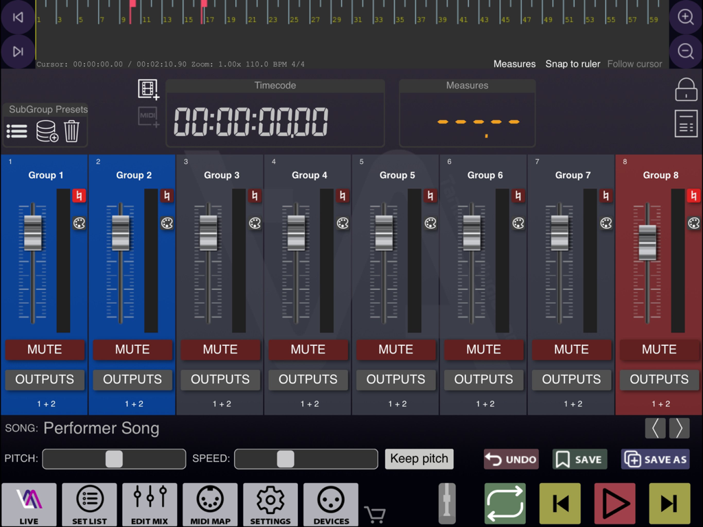Viewport: 703px width, 527px height.
Task: Enable loop mode with the cycle button
Action: click(x=505, y=504)
